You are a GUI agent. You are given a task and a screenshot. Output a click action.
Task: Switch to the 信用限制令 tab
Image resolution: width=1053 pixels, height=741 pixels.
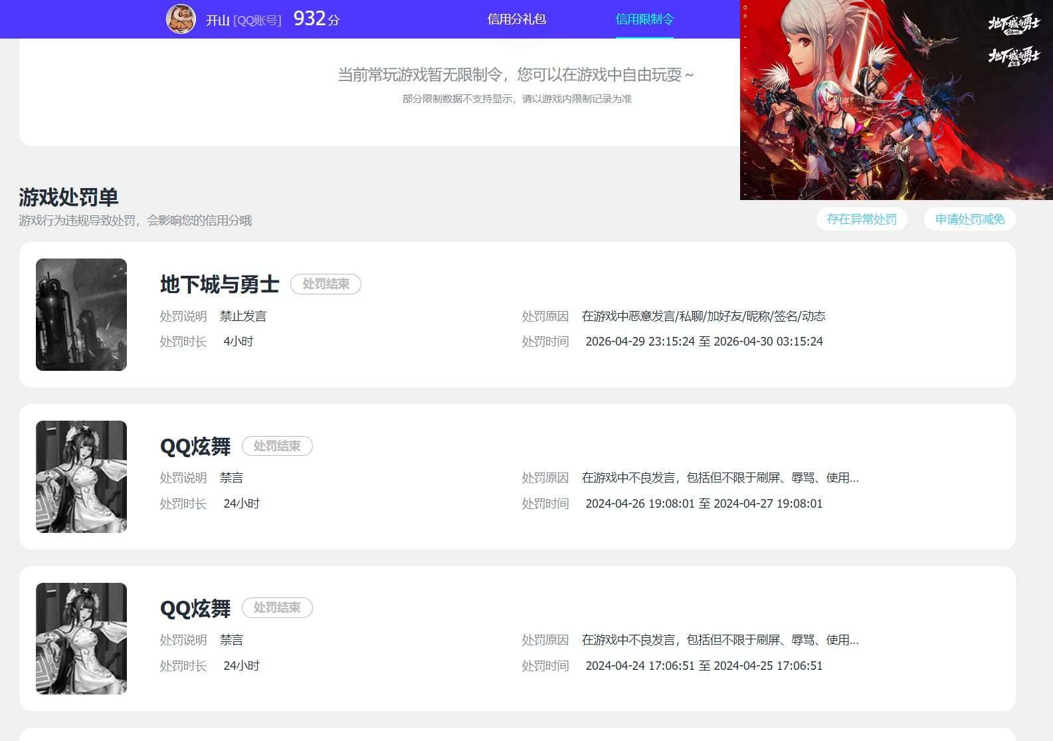coord(644,19)
